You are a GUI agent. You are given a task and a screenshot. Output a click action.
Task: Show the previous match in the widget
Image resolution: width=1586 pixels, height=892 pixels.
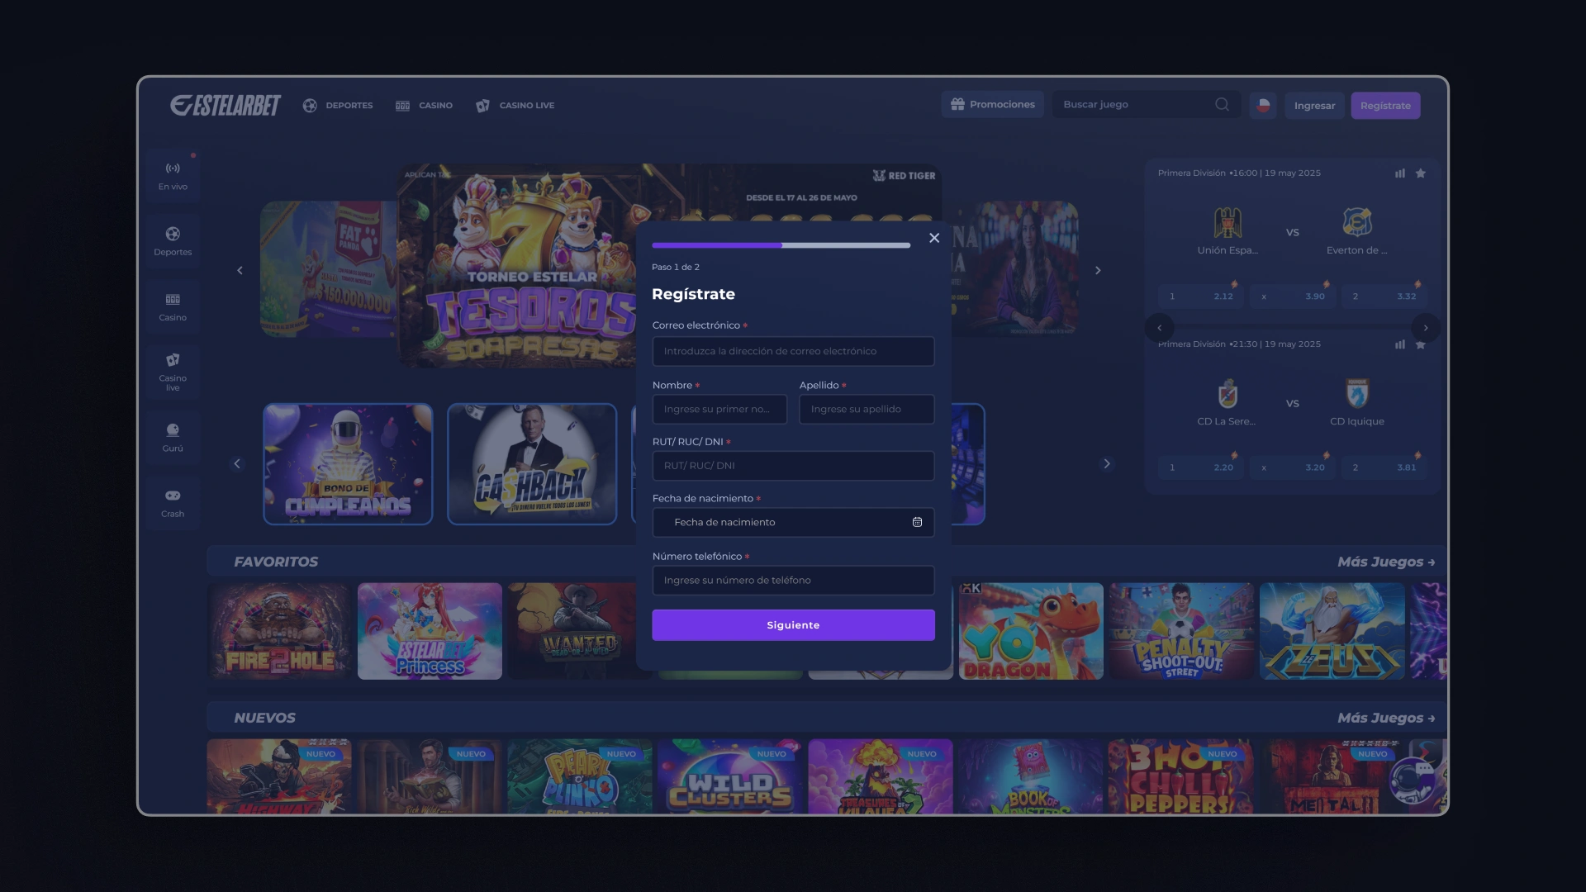[1160, 328]
